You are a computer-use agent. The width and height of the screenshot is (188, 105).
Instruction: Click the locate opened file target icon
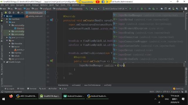10,13
